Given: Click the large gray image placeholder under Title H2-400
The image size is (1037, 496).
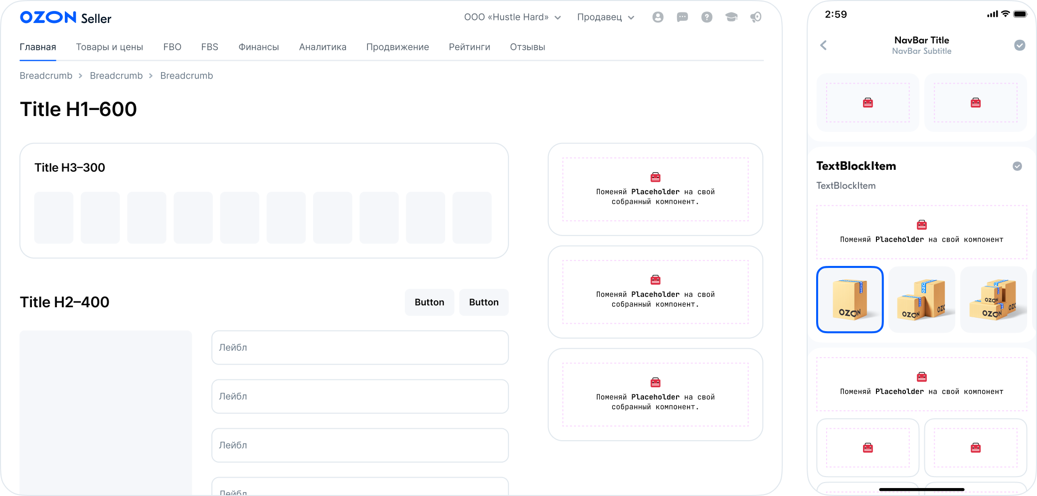Looking at the screenshot, I should click(106, 412).
